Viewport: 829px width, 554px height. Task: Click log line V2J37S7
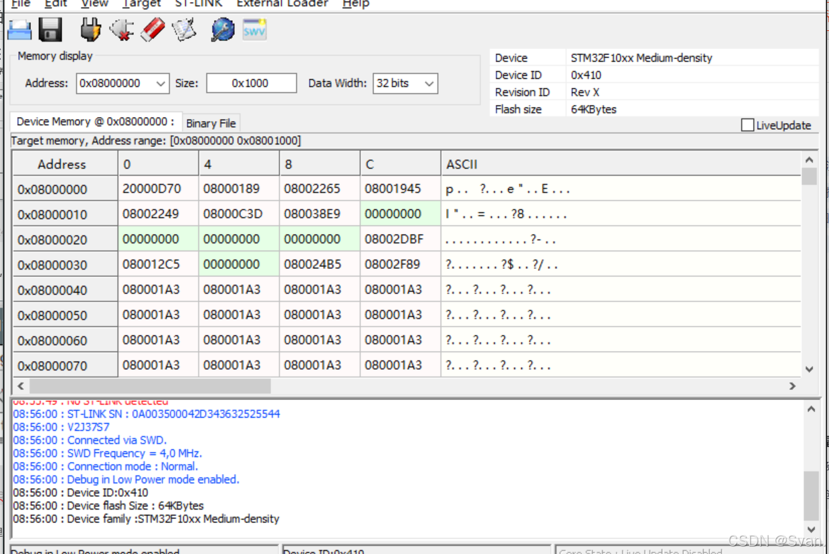[x=61, y=427]
